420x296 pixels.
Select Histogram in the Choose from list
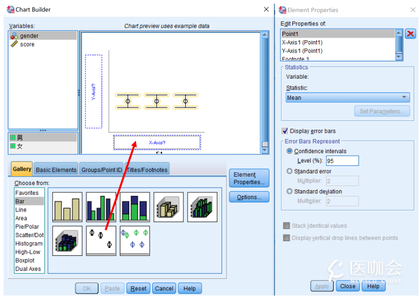[x=29, y=243]
